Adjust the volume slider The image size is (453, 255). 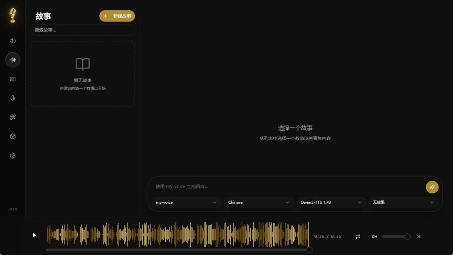click(x=396, y=236)
